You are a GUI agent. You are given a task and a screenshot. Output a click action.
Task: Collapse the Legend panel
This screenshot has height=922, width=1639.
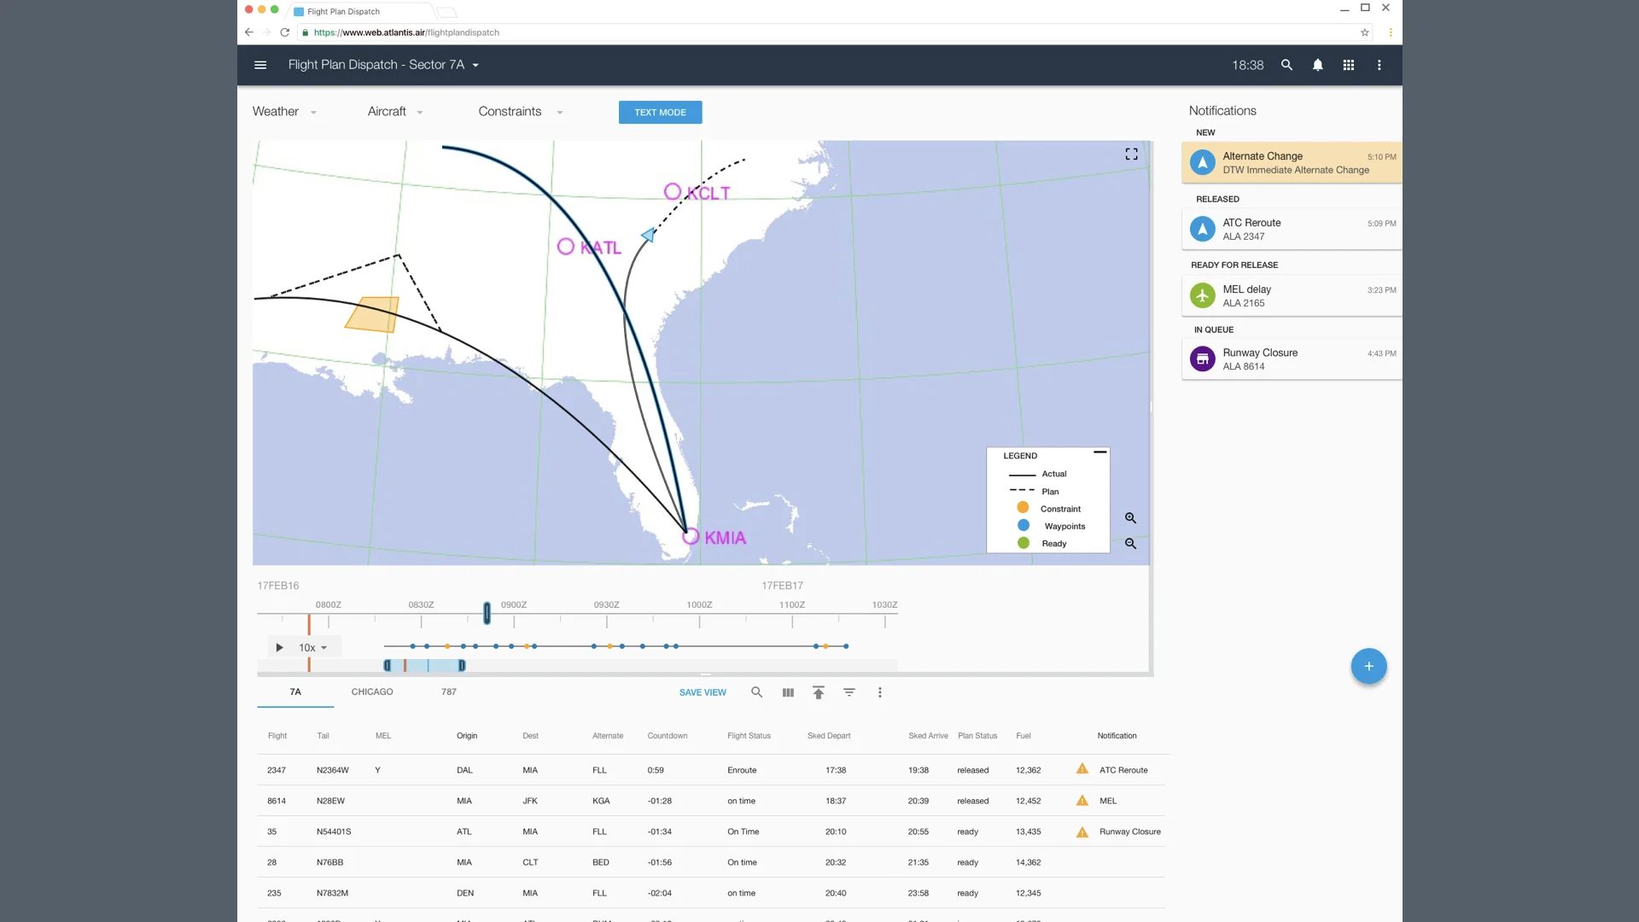[x=1099, y=452]
